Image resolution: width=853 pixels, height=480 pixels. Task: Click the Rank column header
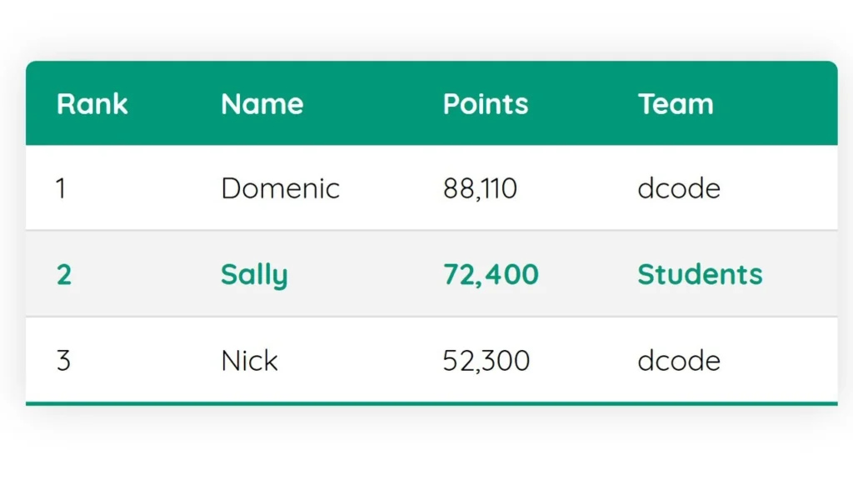[x=92, y=104]
